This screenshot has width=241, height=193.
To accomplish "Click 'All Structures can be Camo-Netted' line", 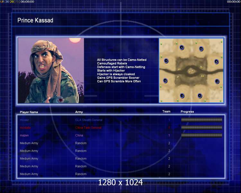I will (122, 60).
